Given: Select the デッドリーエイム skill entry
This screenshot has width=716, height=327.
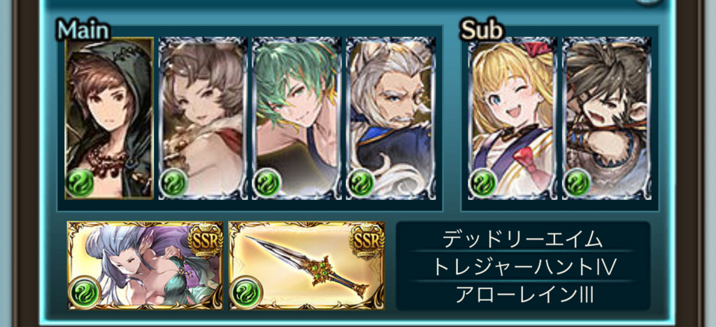Looking at the screenshot, I should (522, 239).
